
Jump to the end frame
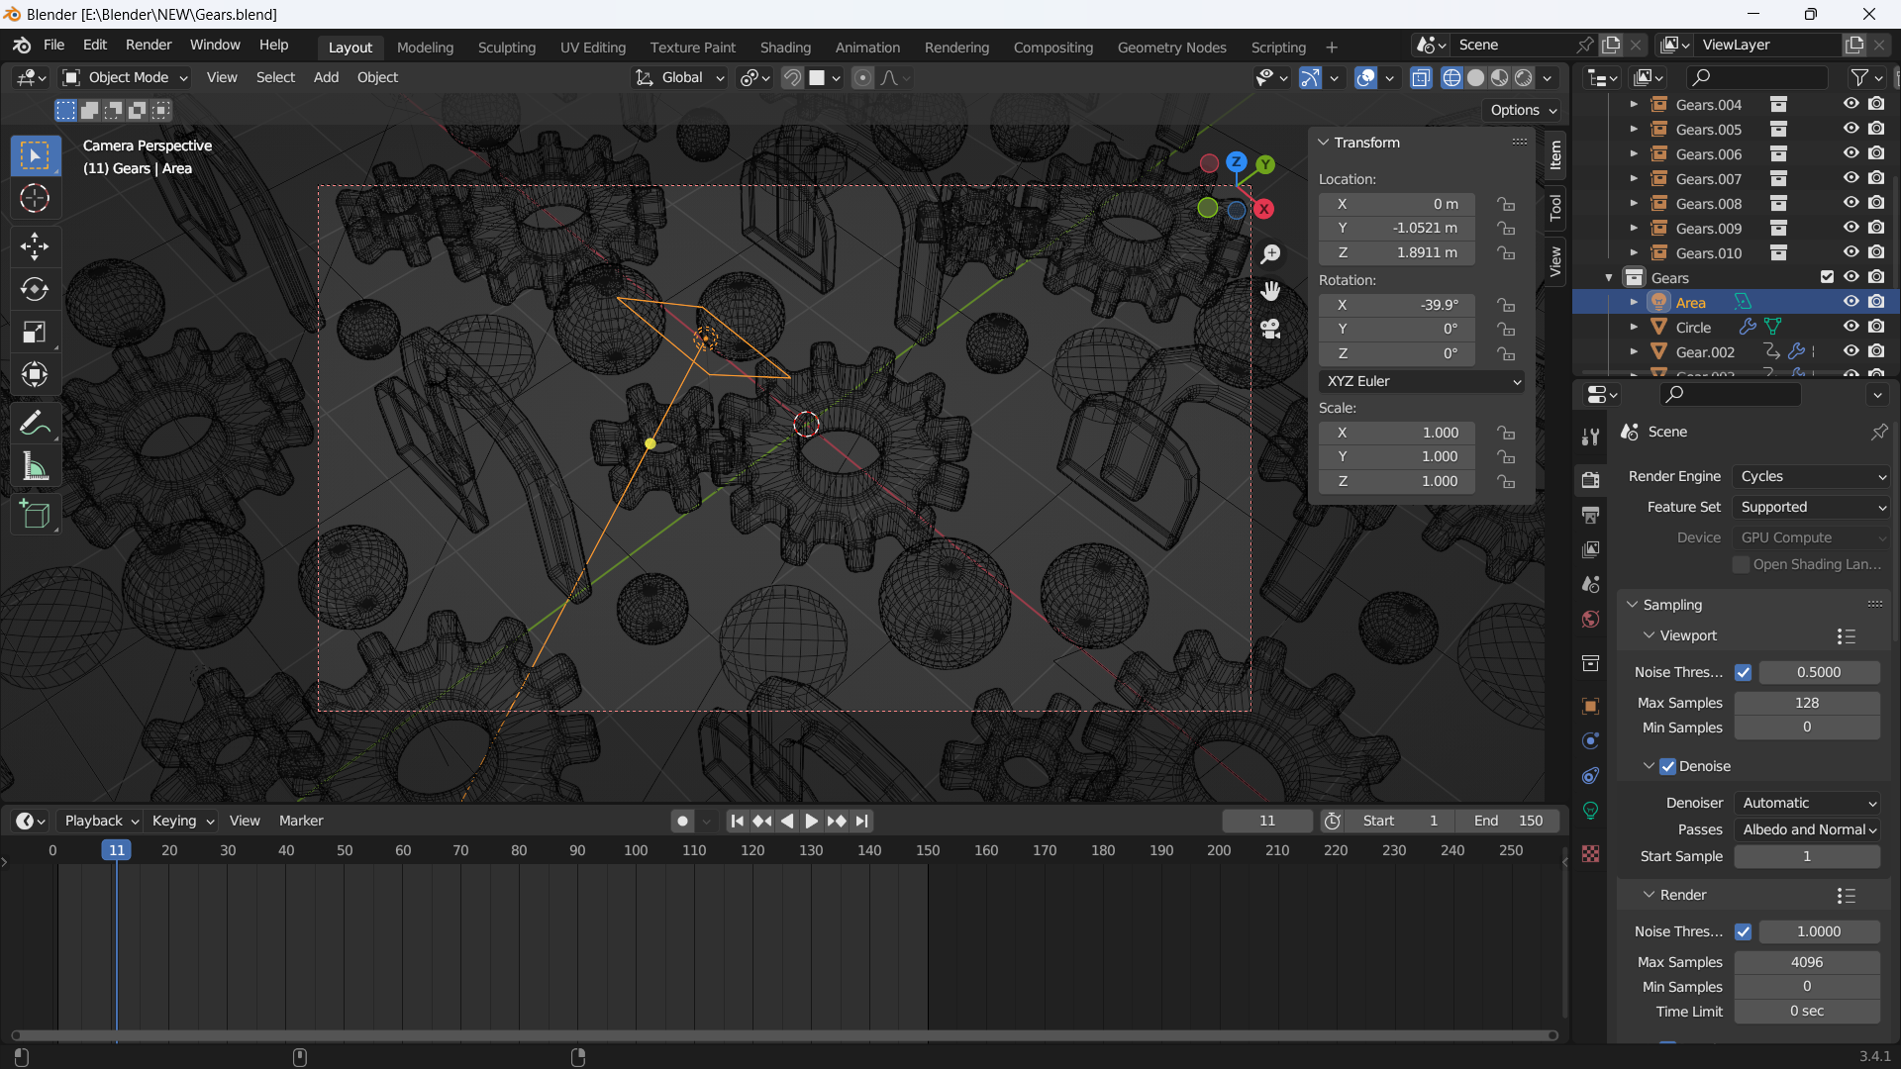(862, 821)
